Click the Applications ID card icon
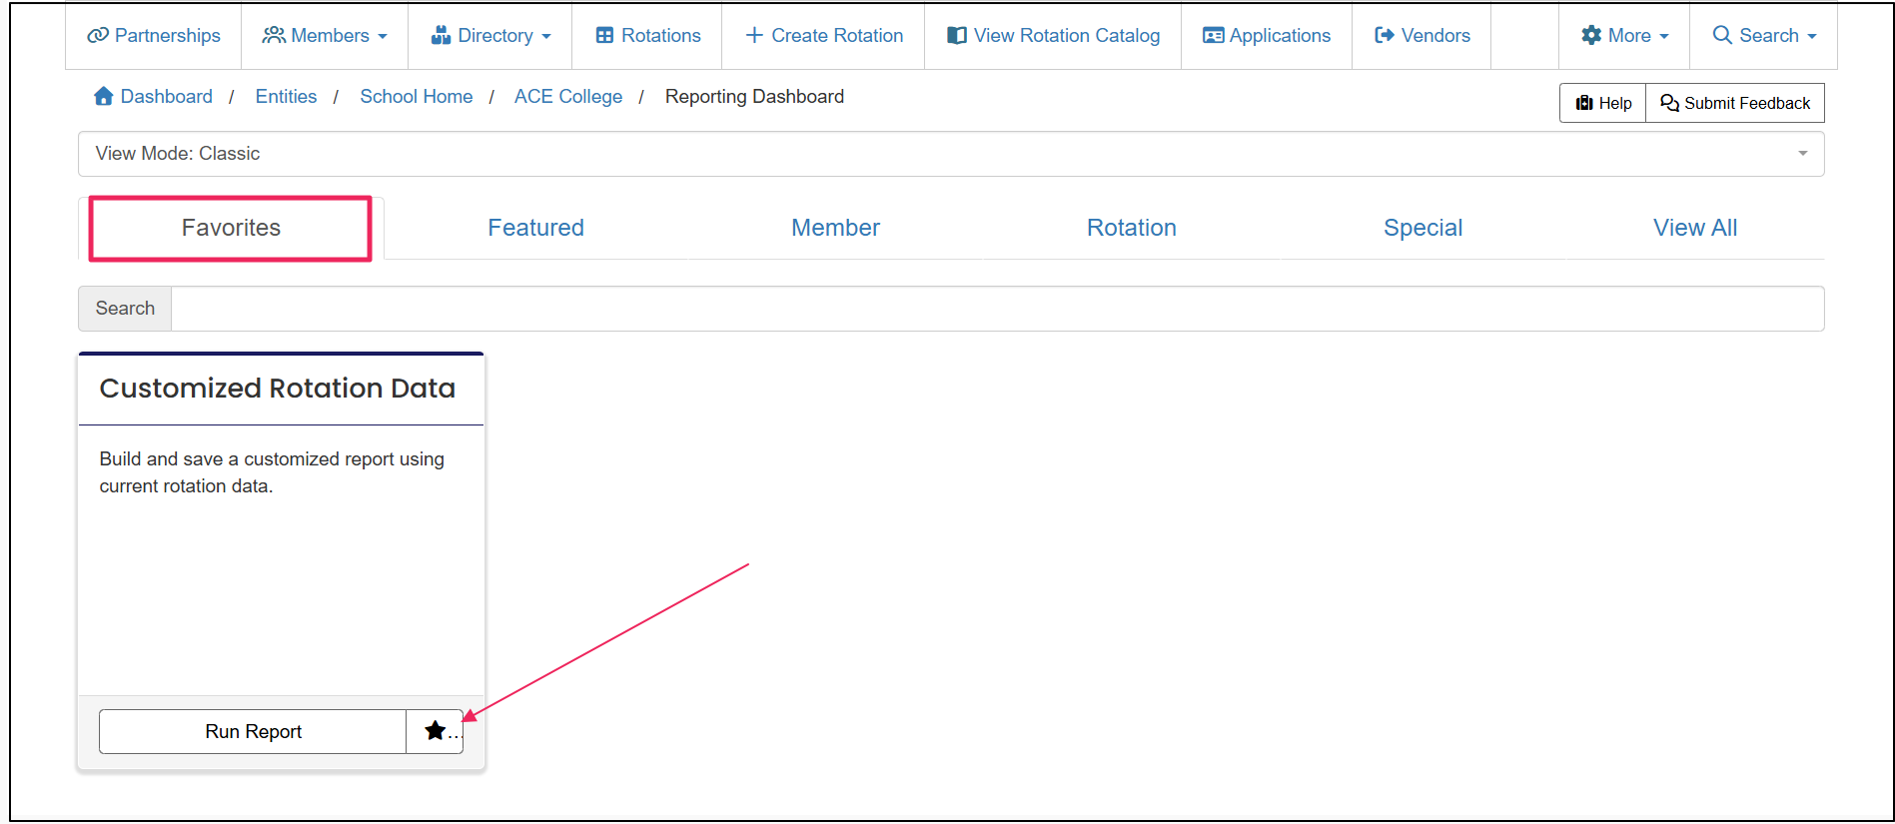Viewport: 1895px width, 824px height. (x=1214, y=36)
